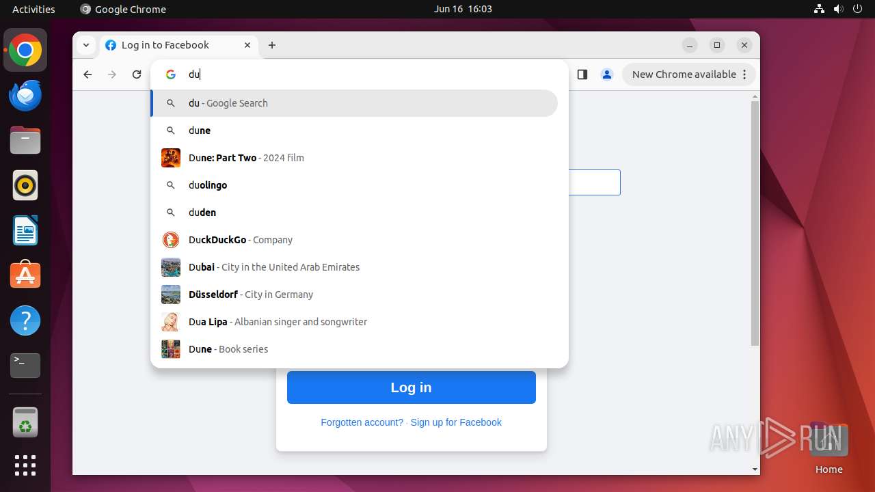Image resolution: width=875 pixels, height=492 pixels.
Task: Select the Dubai city suggestion
Action: coord(354,267)
